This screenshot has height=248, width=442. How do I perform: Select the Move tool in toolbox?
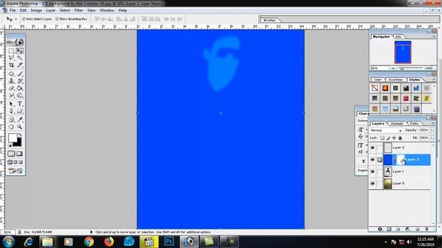(x=20, y=51)
